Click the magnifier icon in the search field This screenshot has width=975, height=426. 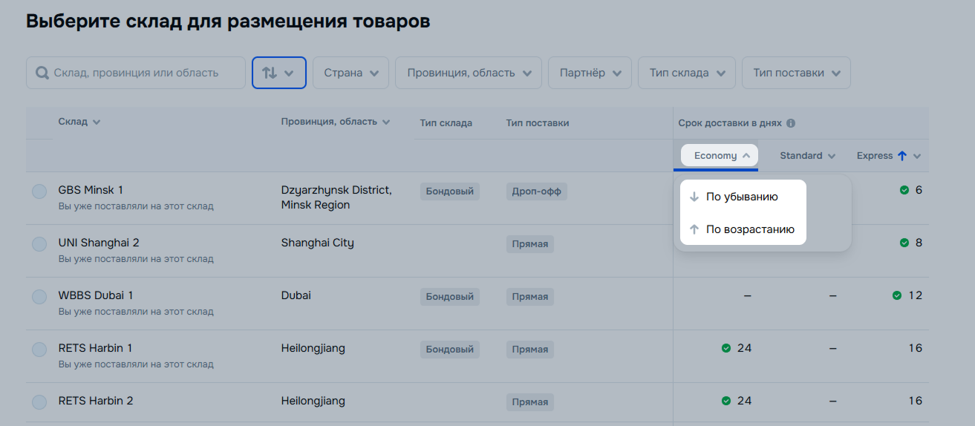[x=43, y=73]
